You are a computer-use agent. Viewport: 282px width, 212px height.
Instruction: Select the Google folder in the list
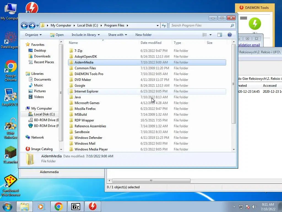147,86
